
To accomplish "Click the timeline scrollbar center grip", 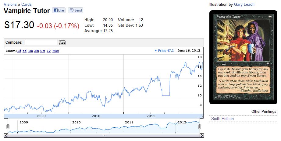I will 104,136.
